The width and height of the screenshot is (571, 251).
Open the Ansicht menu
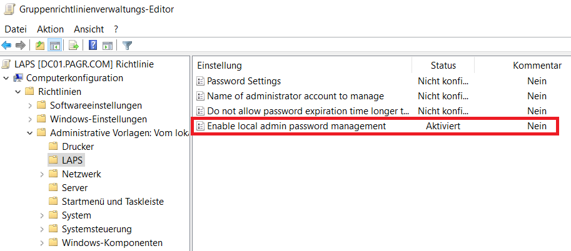(x=89, y=29)
